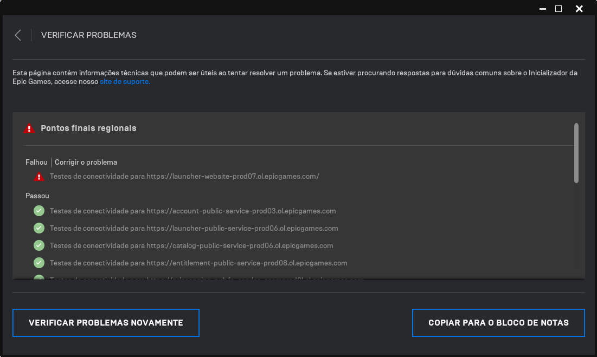Click the green check for launcher-public-service-prod06
Screen dimensions: 597x357
[39, 228]
